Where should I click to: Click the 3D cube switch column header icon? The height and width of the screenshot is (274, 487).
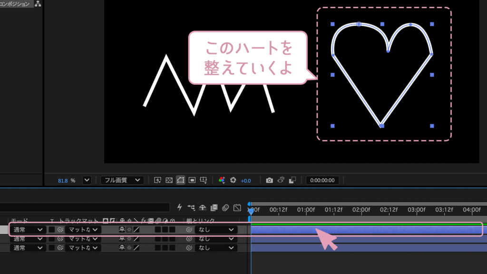tap(172, 221)
